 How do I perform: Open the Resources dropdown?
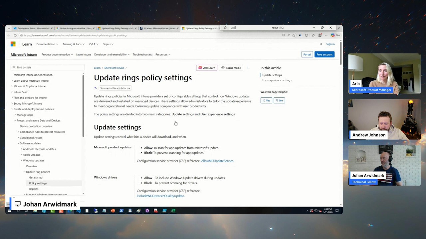163,54
